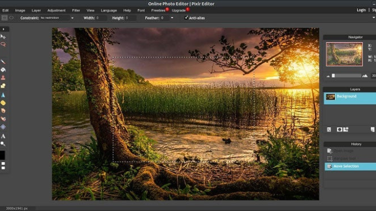Select the Type text tool
This screenshot has width=376, height=211.
[x=3, y=136]
